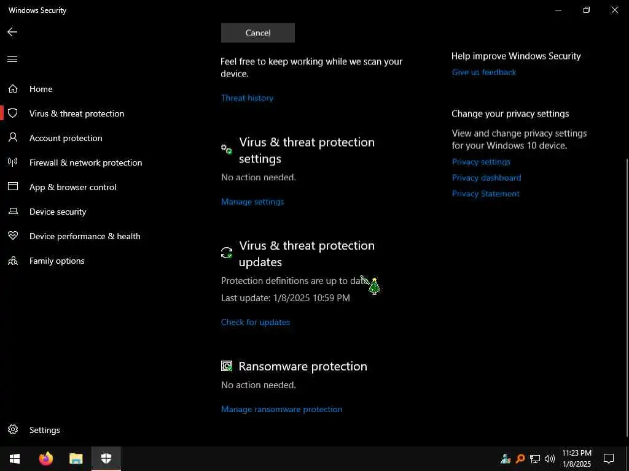Open the Action Center notifications

pyautogui.click(x=609, y=459)
